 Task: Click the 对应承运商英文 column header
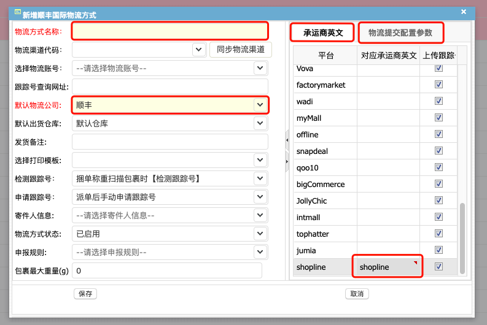coord(389,56)
